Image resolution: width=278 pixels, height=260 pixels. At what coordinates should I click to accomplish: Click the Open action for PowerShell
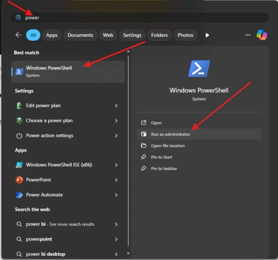pyautogui.click(x=199, y=123)
